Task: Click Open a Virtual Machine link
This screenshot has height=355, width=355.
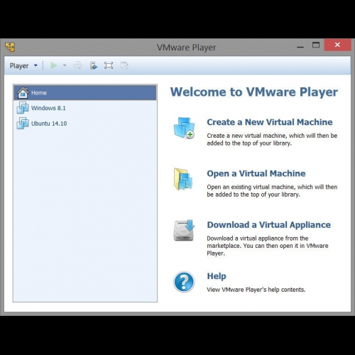Action: coord(256,173)
